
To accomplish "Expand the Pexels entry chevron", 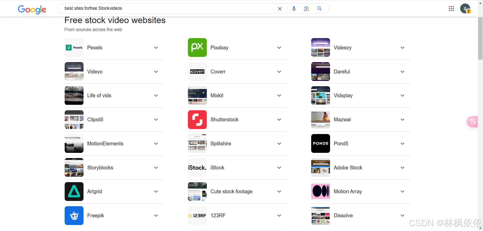I will coord(156,48).
